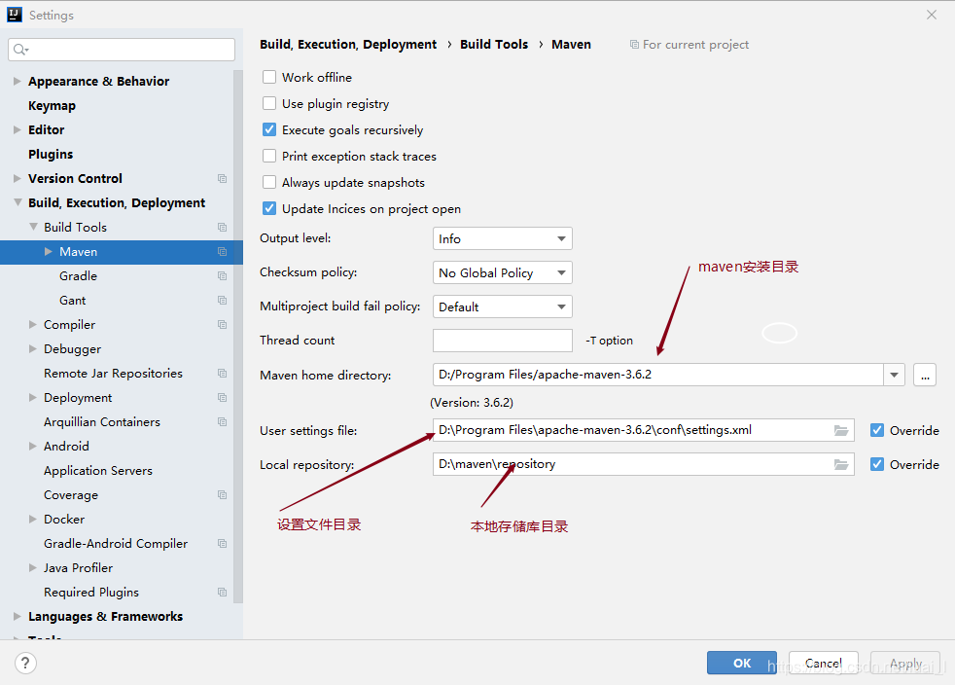Expand the Debugger node
This screenshot has width=955, height=685.
pos(33,349)
